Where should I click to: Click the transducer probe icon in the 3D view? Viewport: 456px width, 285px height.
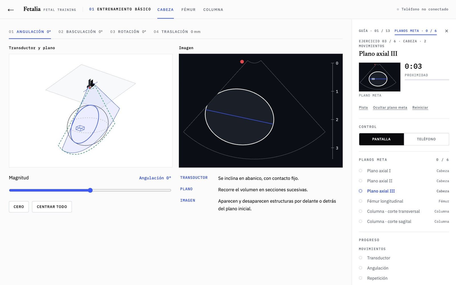pos(91,83)
